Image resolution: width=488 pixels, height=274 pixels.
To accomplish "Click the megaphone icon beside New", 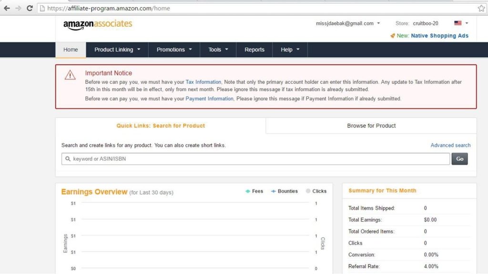I will pos(393,36).
